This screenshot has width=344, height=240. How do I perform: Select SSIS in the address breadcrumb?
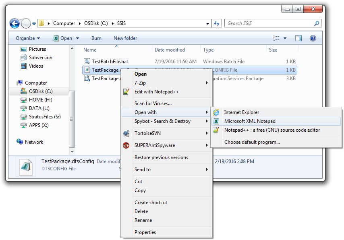(121, 23)
